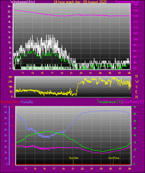Click hour 15 on the bottom chart axis

(44, 169)
